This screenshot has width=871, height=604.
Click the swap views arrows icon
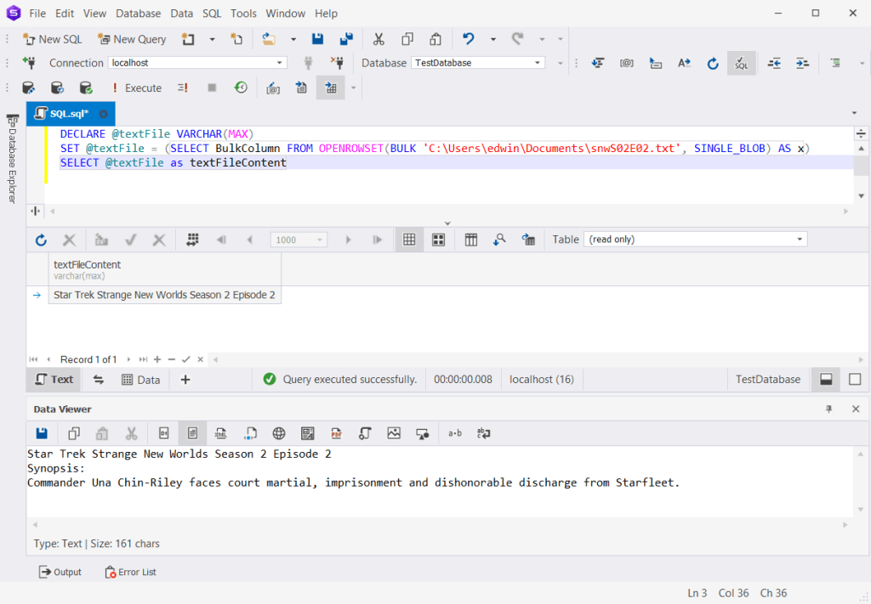pyautogui.click(x=99, y=380)
